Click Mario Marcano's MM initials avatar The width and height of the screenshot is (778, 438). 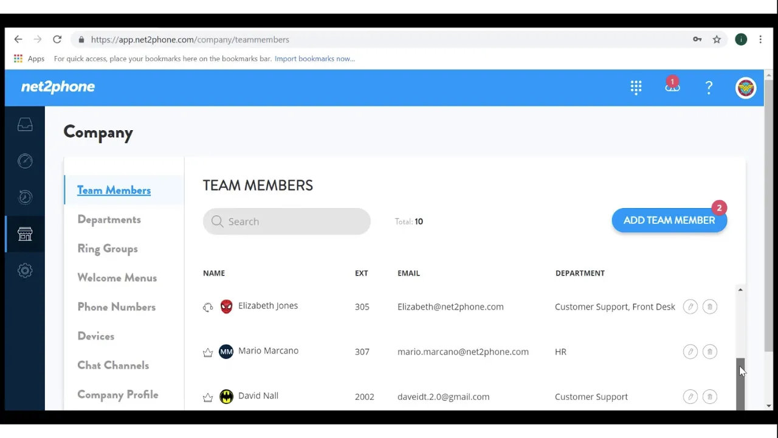click(226, 352)
